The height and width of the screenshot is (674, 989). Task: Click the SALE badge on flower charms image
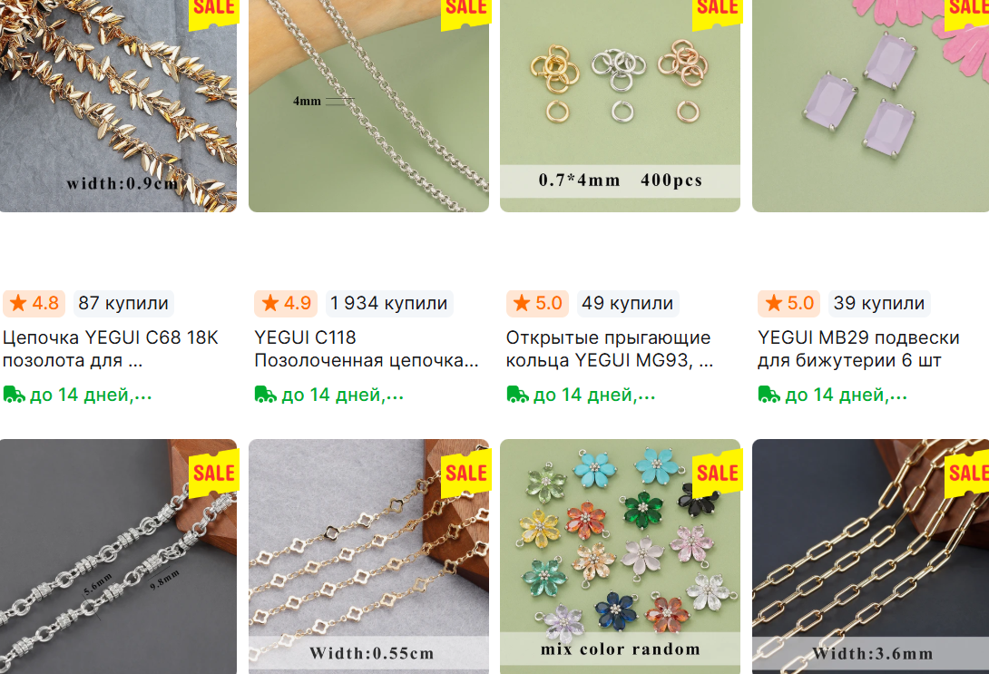(718, 473)
